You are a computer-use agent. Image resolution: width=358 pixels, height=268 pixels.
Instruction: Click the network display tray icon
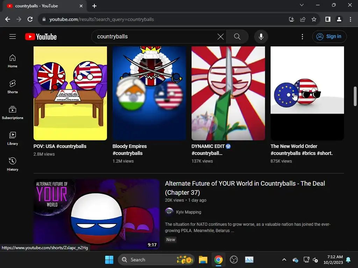click(x=306, y=260)
